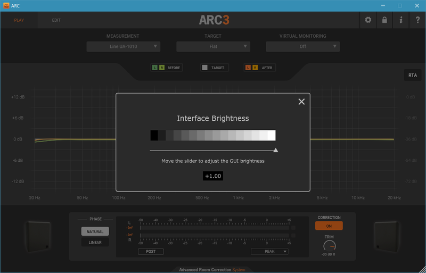Open the Virtual Monitoring dropdown
The height and width of the screenshot is (273, 426).
click(302, 46)
